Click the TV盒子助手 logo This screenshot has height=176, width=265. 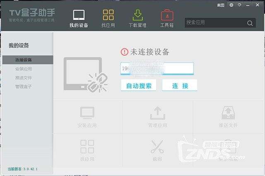[x=32, y=15]
